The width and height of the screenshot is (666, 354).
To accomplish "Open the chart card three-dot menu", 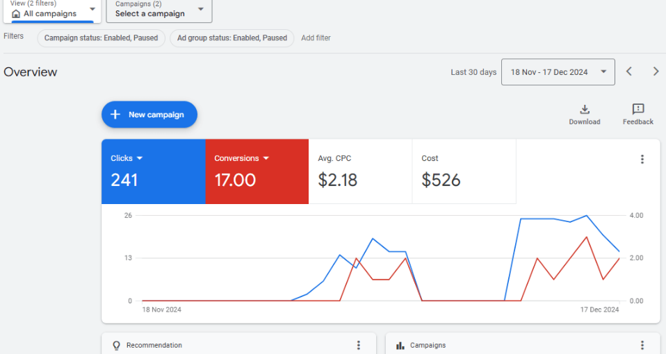I will click(642, 159).
